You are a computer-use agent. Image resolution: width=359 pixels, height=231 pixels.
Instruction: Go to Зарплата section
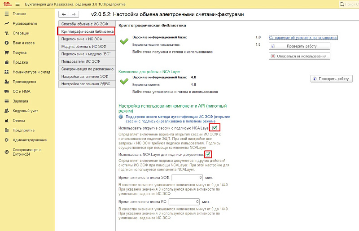tap(20, 101)
